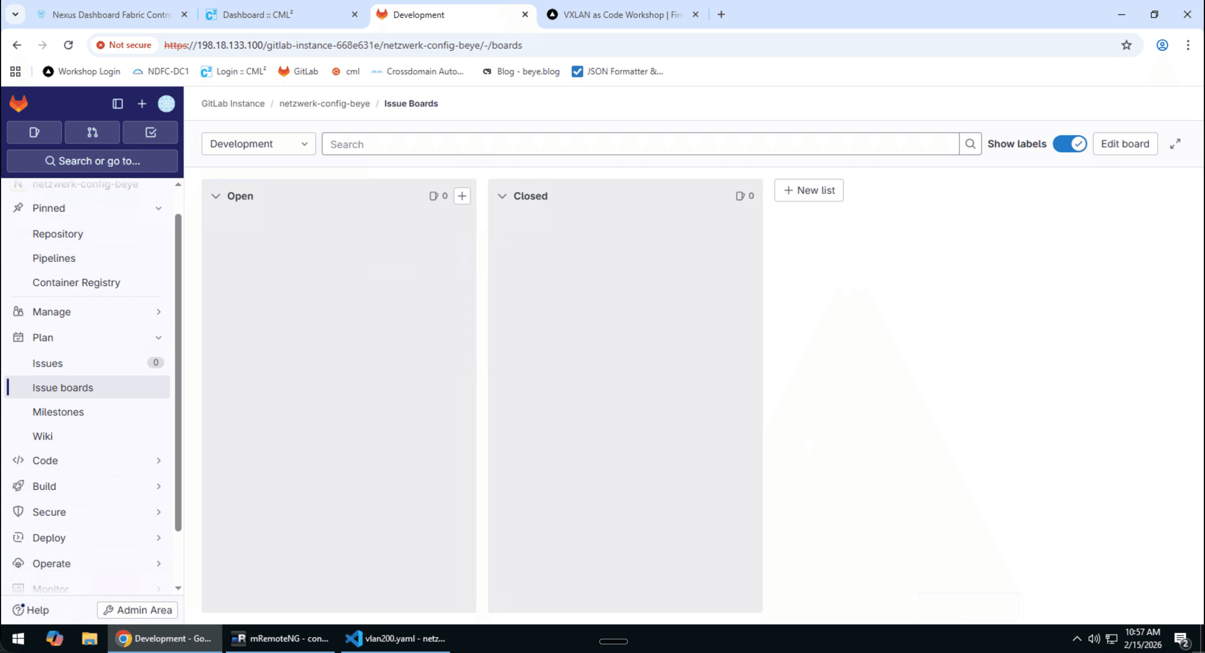Click the New list button

(808, 190)
